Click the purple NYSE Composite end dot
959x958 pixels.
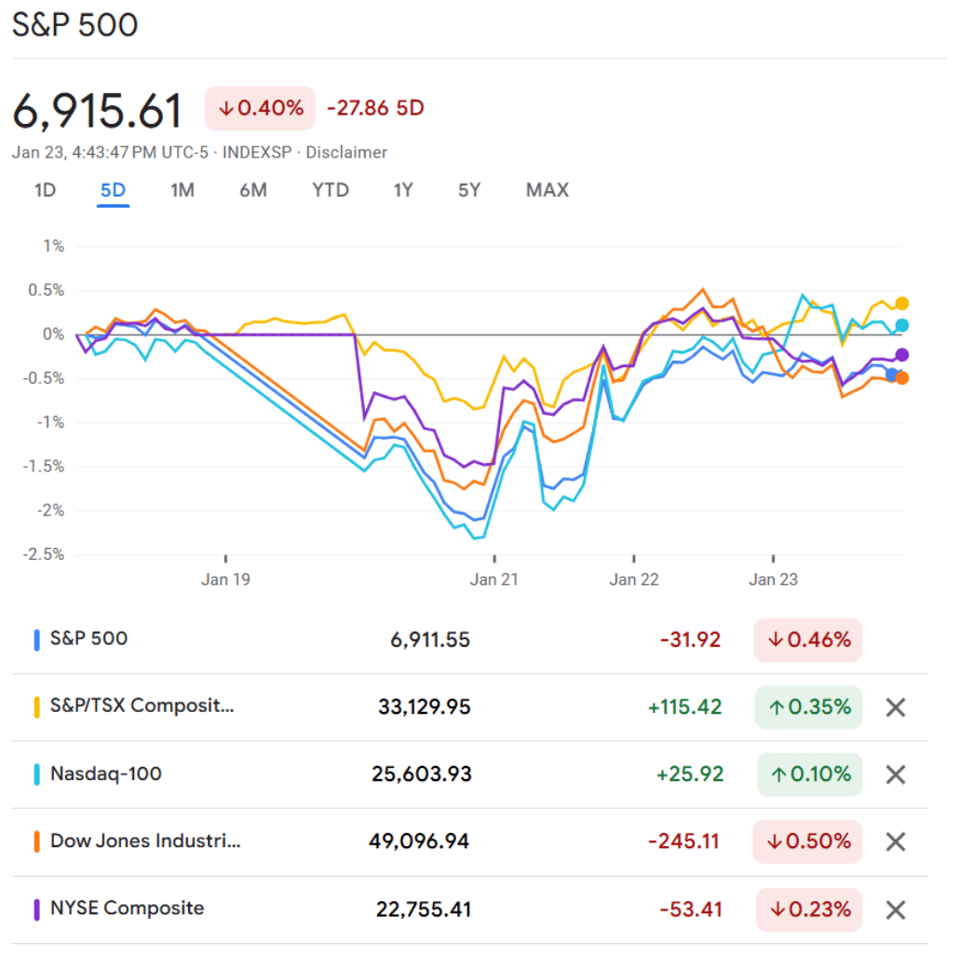click(x=901, y=355)
